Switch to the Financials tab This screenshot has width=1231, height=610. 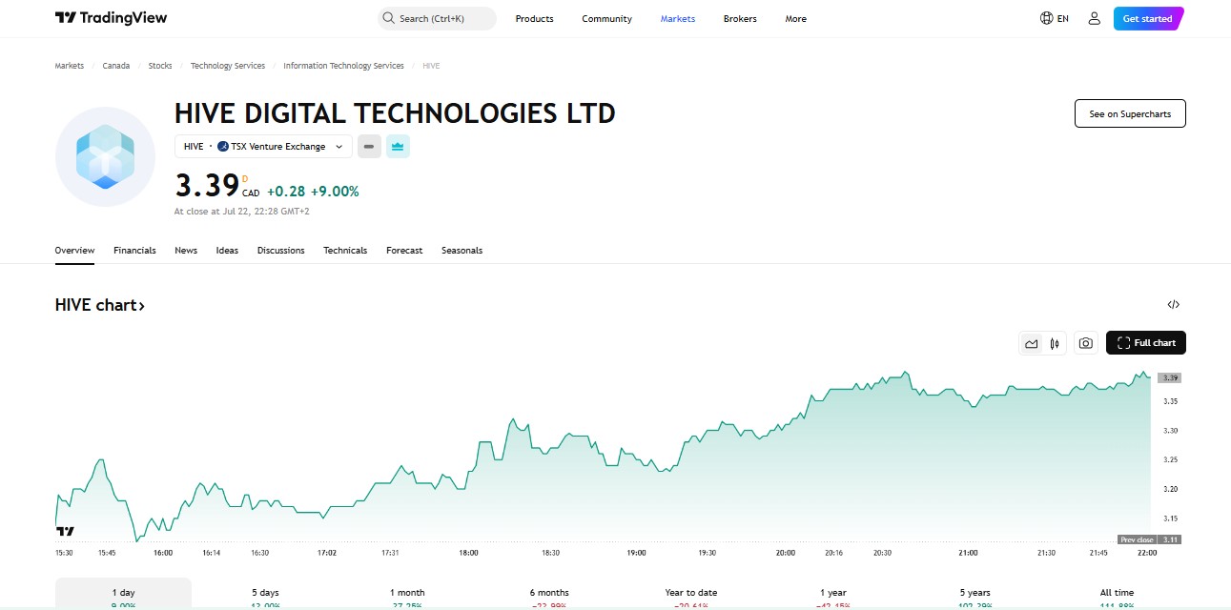pos(134,250)
